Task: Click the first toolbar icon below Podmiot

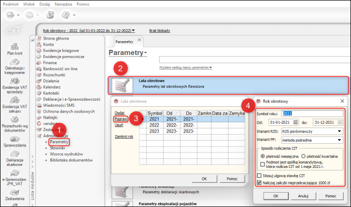Action: click(10, 15)
